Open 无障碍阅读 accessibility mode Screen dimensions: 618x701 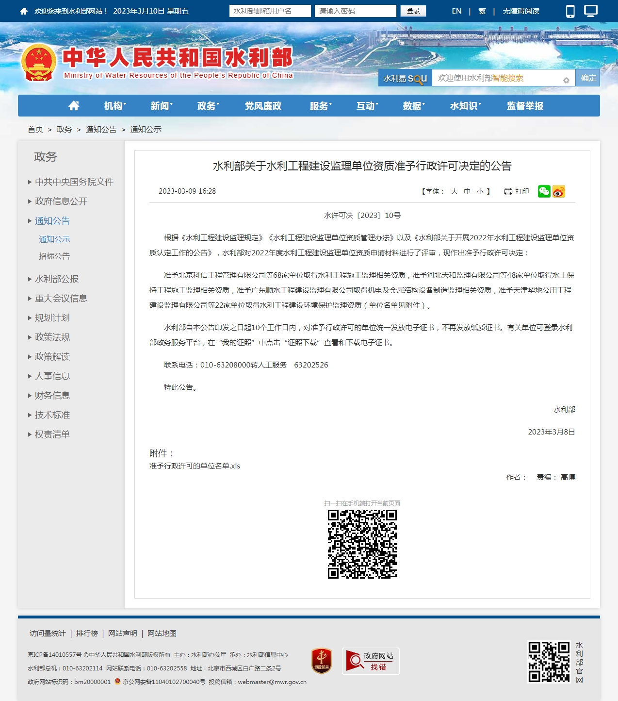click(x=521, y=11)
